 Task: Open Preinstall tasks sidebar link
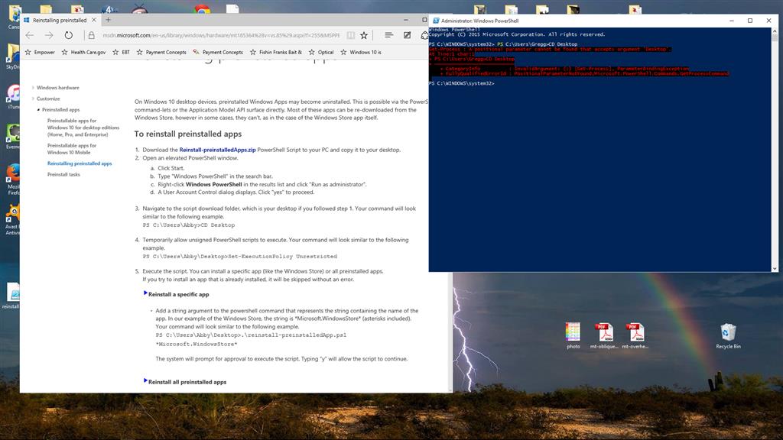(63, 175)
